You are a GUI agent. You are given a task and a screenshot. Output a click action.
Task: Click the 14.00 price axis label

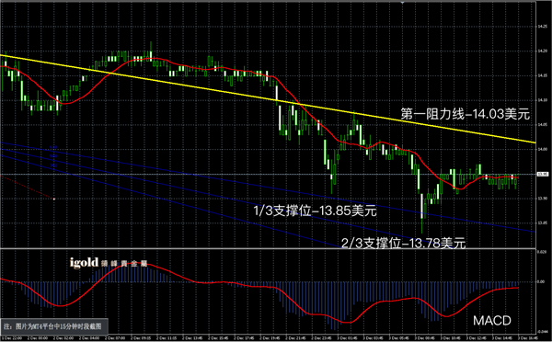click(542, 149)
